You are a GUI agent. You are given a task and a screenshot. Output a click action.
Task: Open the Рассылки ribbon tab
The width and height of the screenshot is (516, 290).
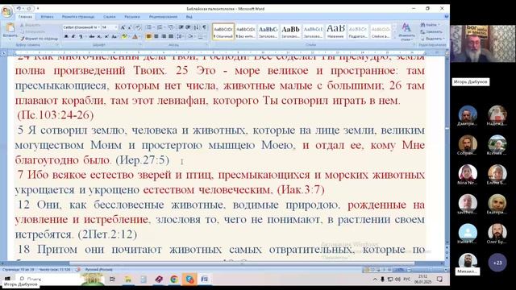tap(132, 16)
